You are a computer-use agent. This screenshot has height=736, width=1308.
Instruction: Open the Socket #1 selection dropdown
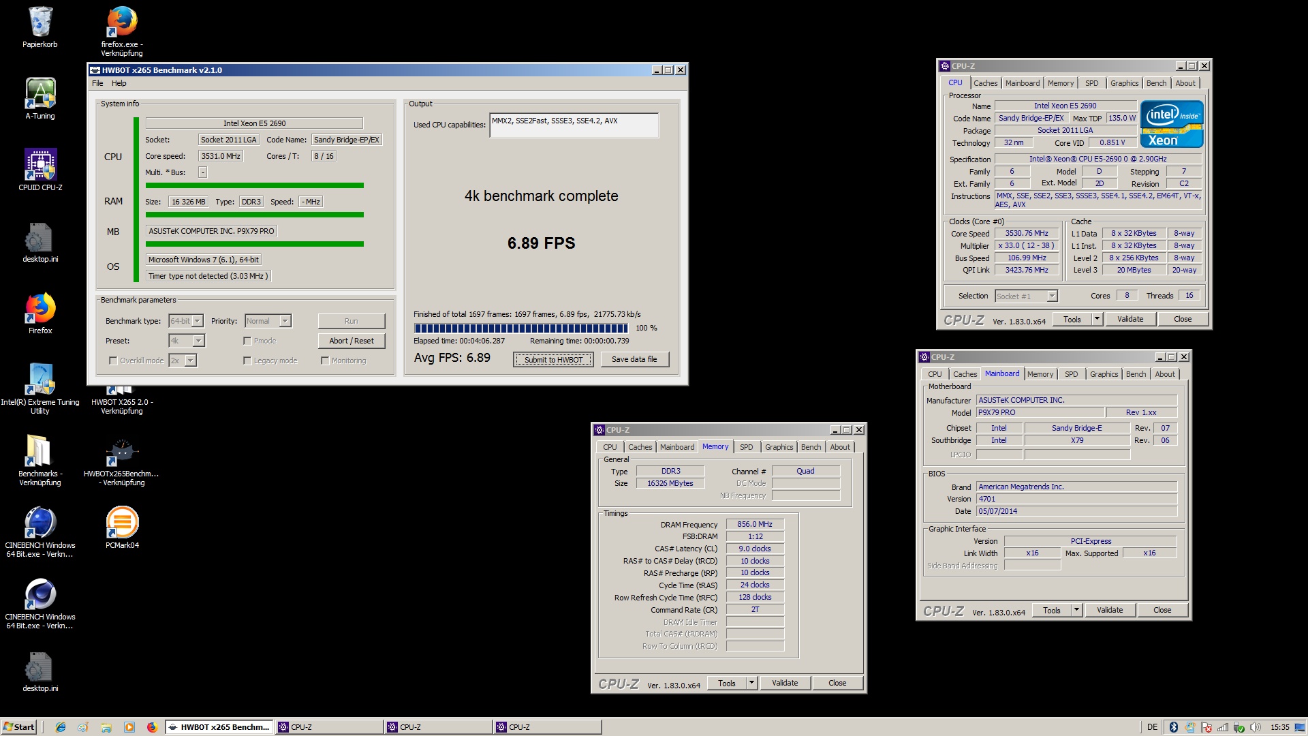click(x=1026, y=296)
